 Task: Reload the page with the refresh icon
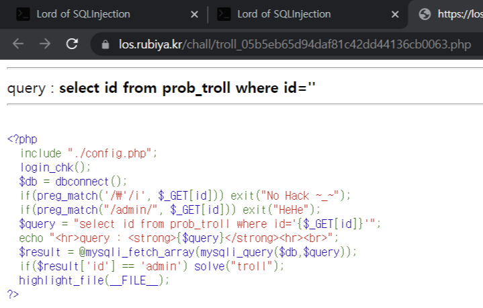tap(72, 44)
